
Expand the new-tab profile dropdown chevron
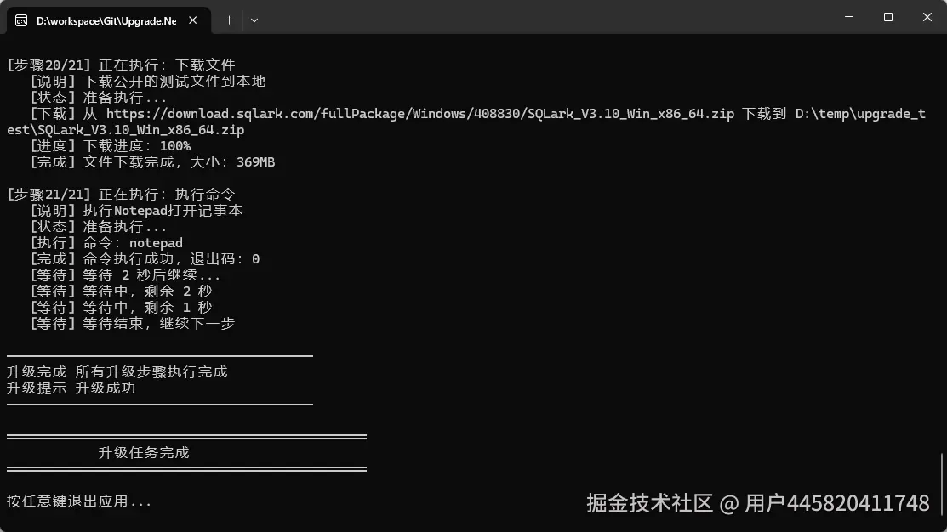(x=254, y=20)
